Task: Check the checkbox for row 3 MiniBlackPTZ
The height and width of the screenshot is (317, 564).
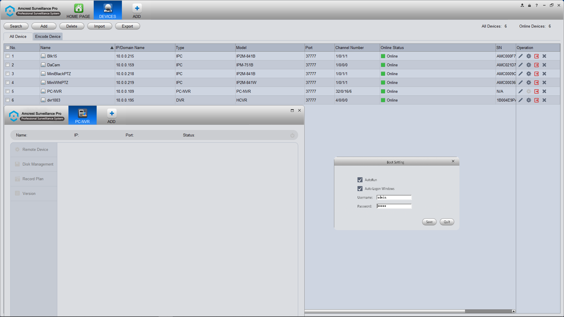Action: (8, 74)
